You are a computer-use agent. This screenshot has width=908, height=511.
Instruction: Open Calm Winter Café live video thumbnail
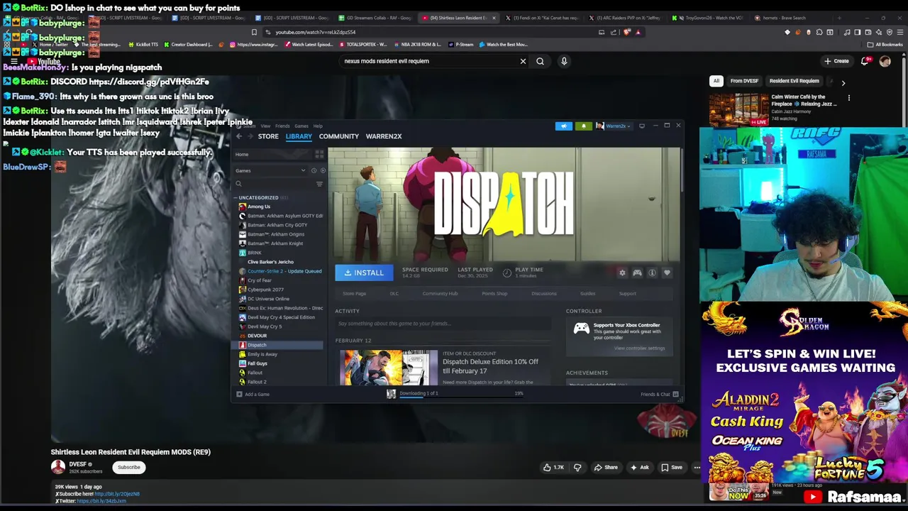(739, 110)
